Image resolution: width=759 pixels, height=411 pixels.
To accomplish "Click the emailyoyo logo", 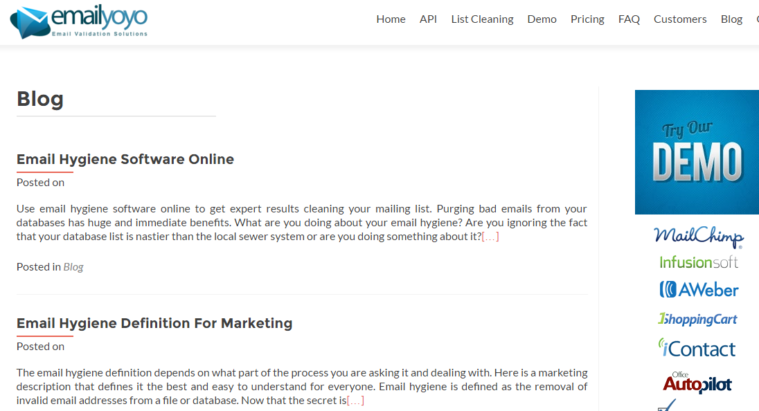I will point(79,21).
